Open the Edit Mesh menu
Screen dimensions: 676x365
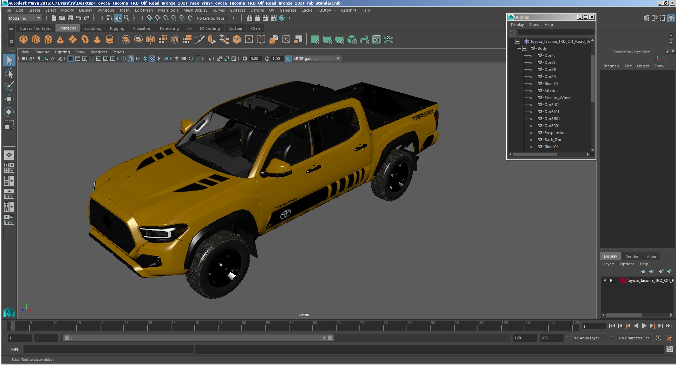tap(144, 10)
